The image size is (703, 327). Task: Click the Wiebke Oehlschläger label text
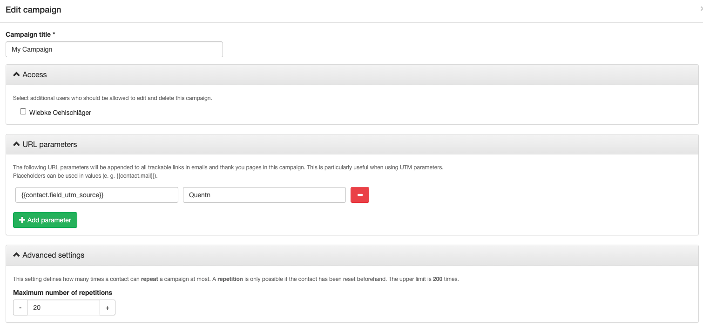click(60, 113)
